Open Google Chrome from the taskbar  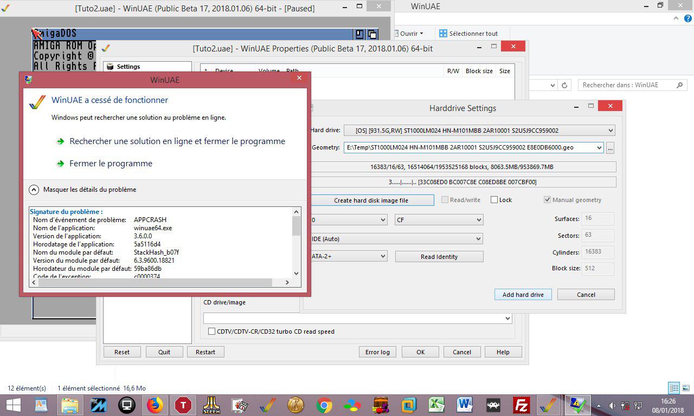click(324, 405)
